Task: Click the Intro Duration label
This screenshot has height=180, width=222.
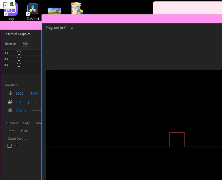Action: coord(18,131)
